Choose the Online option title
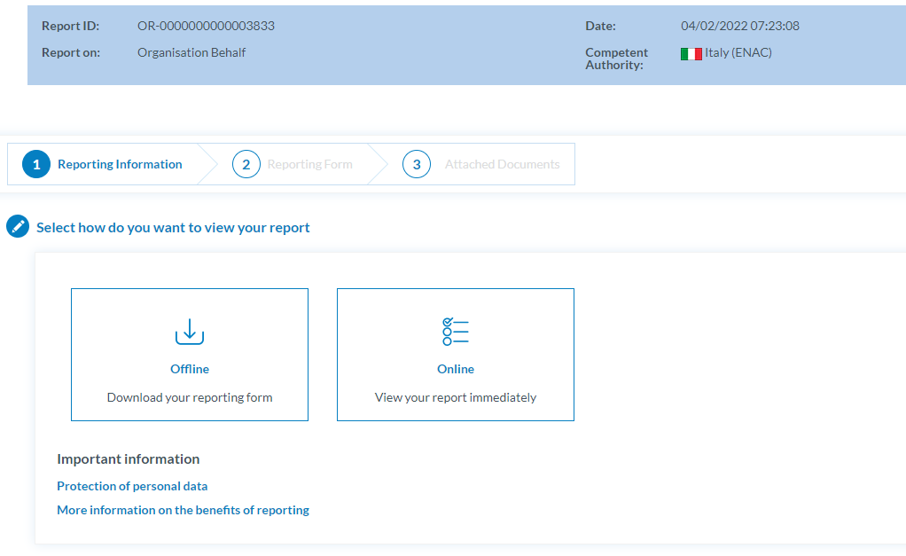906x556 pixels. (x=456, y=369)
